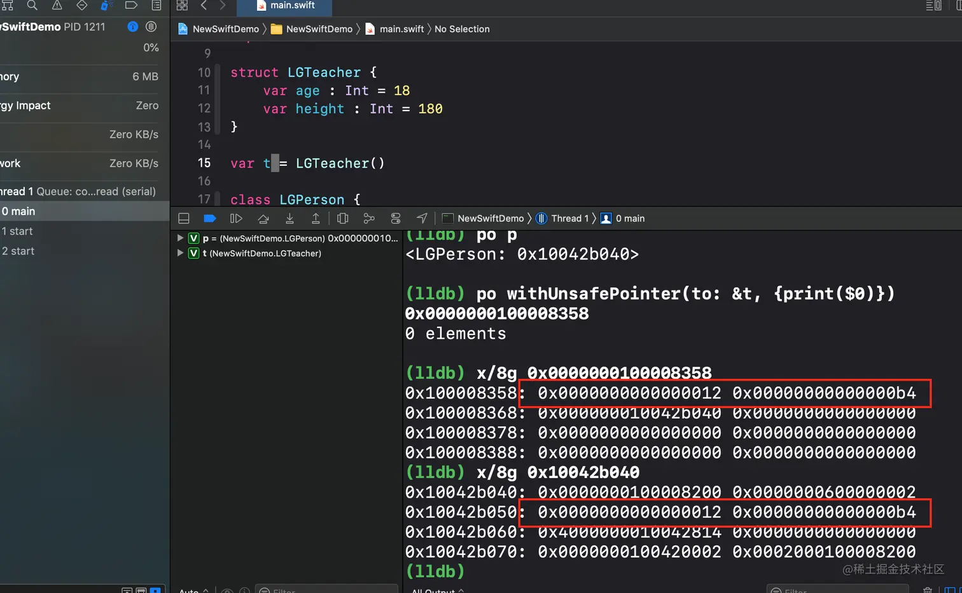Step over the current line
This screenshot has height=593, width=962.
pyautogui.click(x=263, y=219)
